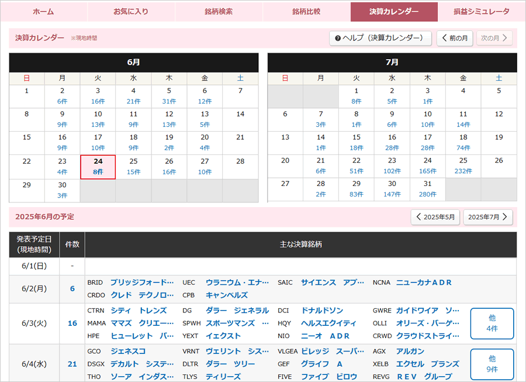The height and width of the screenshot is (382, 526).
Task: Open July 29 earnings 83件
Action: tap(357, 194)
